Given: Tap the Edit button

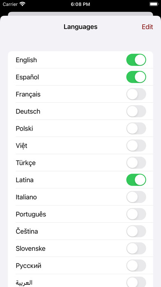Looking at the screenshot, I should tap(147, 27).
